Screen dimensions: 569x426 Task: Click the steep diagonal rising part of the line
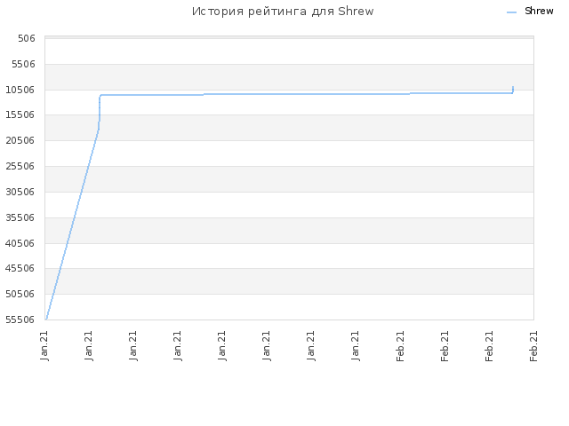(72, 225)
